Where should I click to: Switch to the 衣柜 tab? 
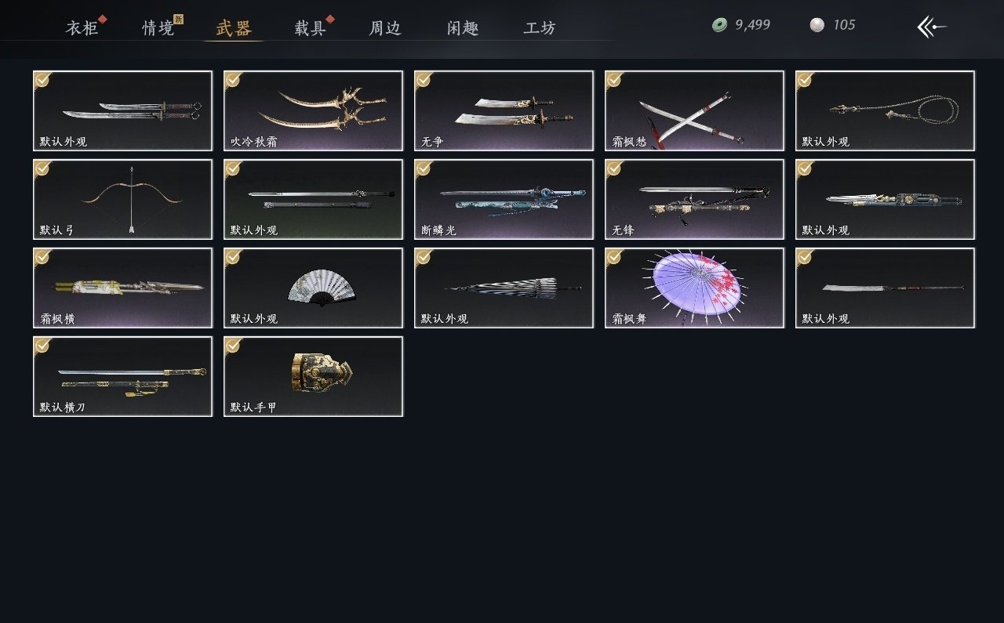[82, 28]
